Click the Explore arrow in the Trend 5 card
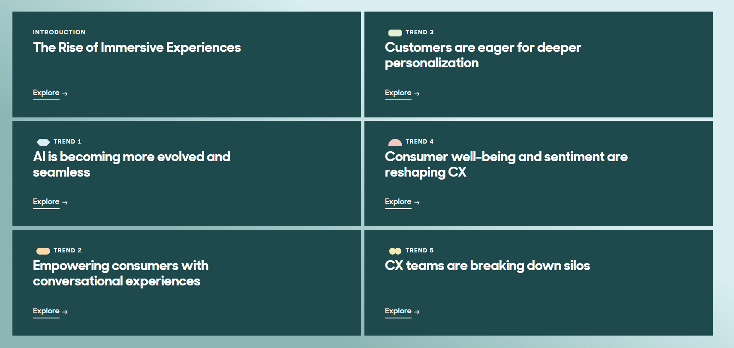734x348 pixels. [x=417, y=312]
